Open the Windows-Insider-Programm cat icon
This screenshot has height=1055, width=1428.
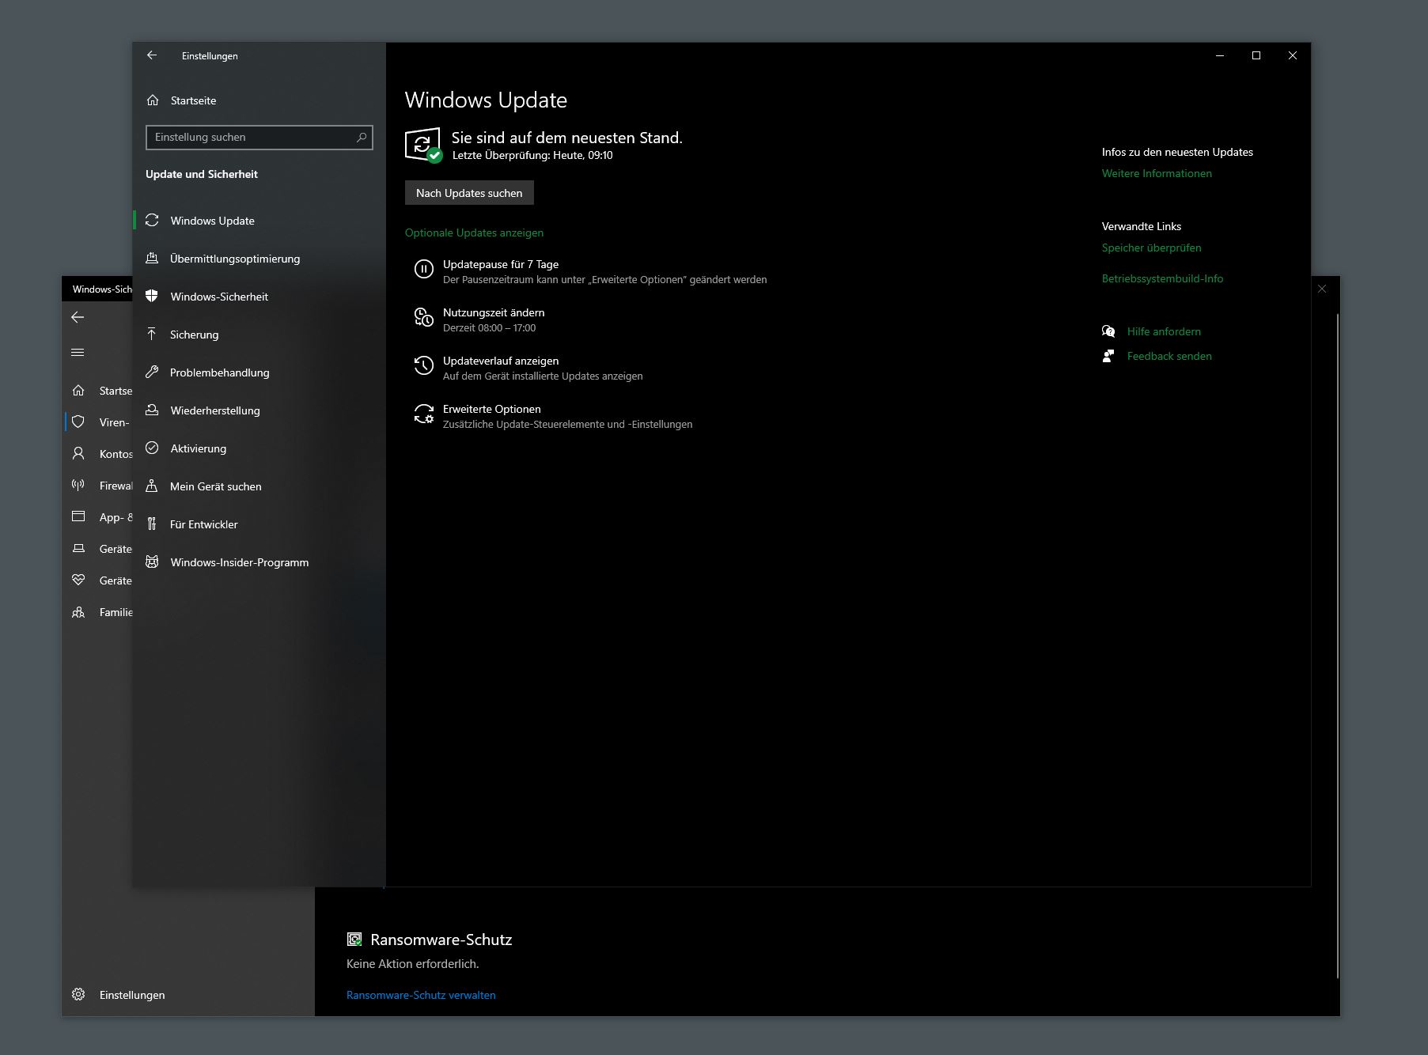point(152,562)
